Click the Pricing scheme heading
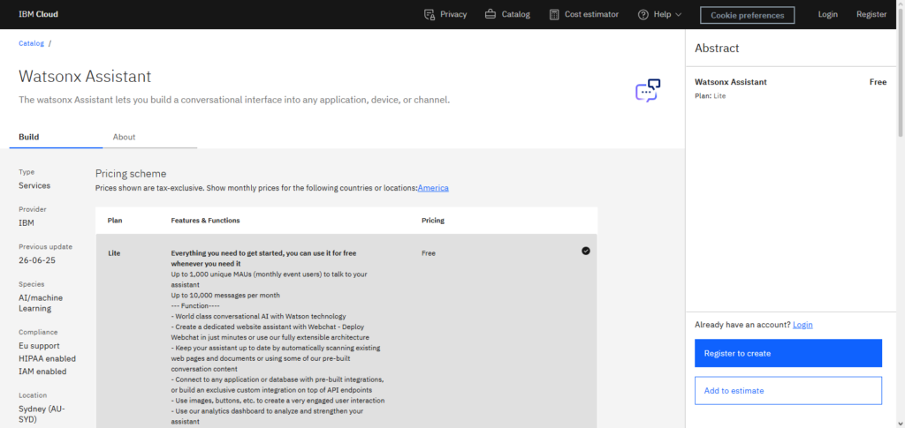Image resolution: width=905 pixels, height=428 pixels. tap(131, 173)
